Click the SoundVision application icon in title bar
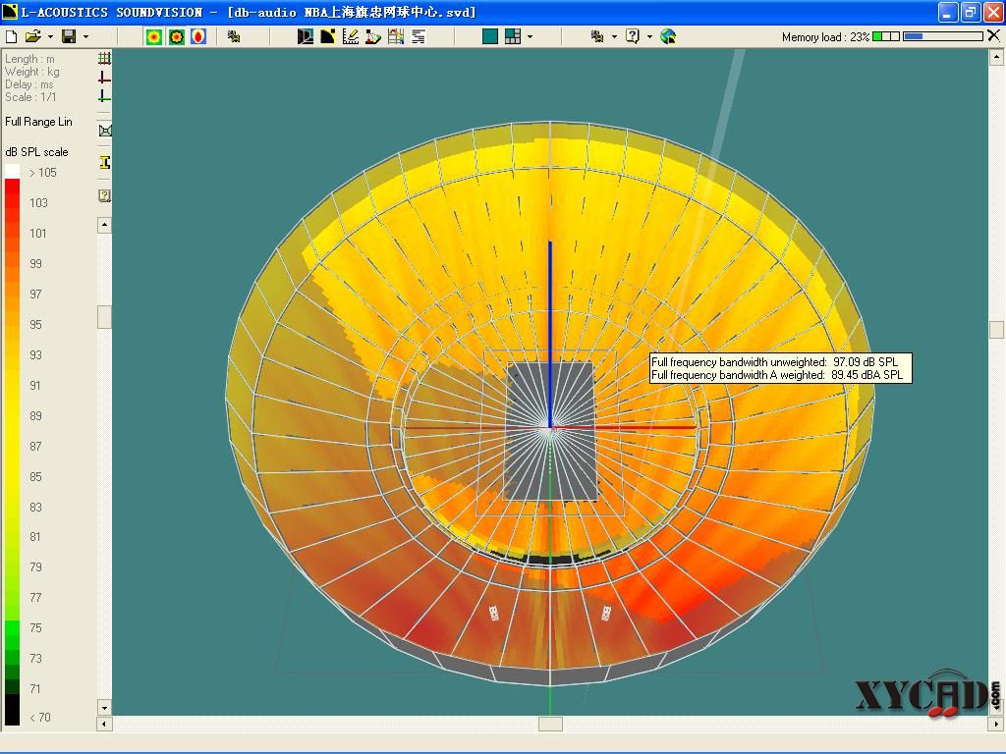1006x754 pixels. click(x=10, y=12)
